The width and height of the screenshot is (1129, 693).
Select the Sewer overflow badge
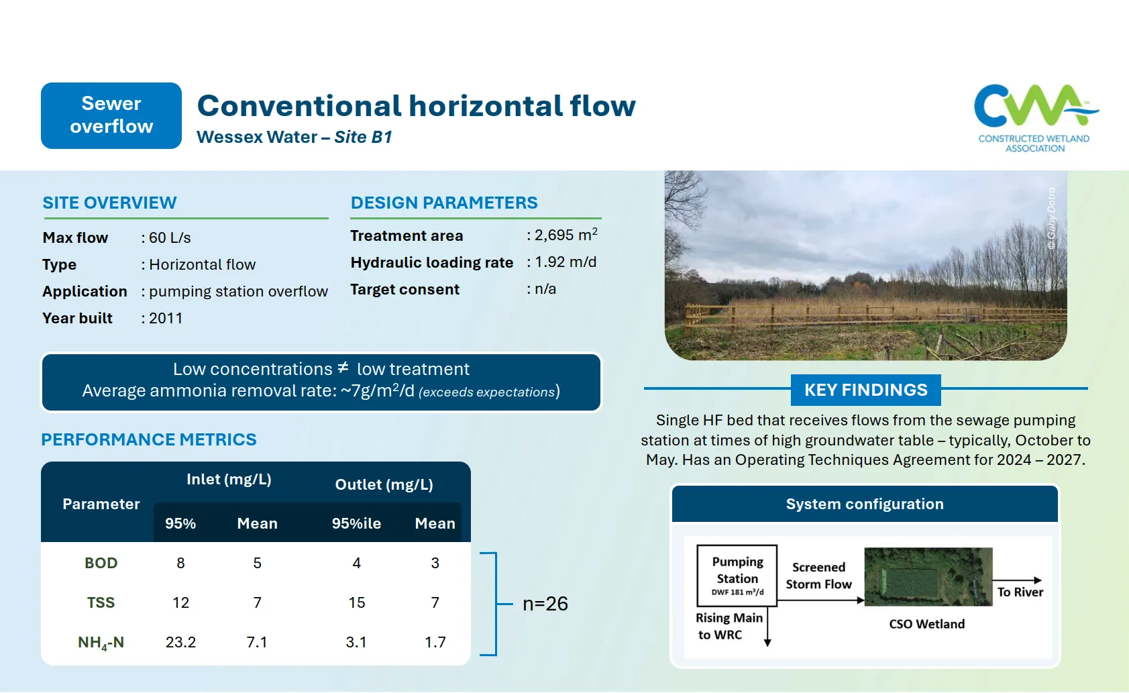111,115
